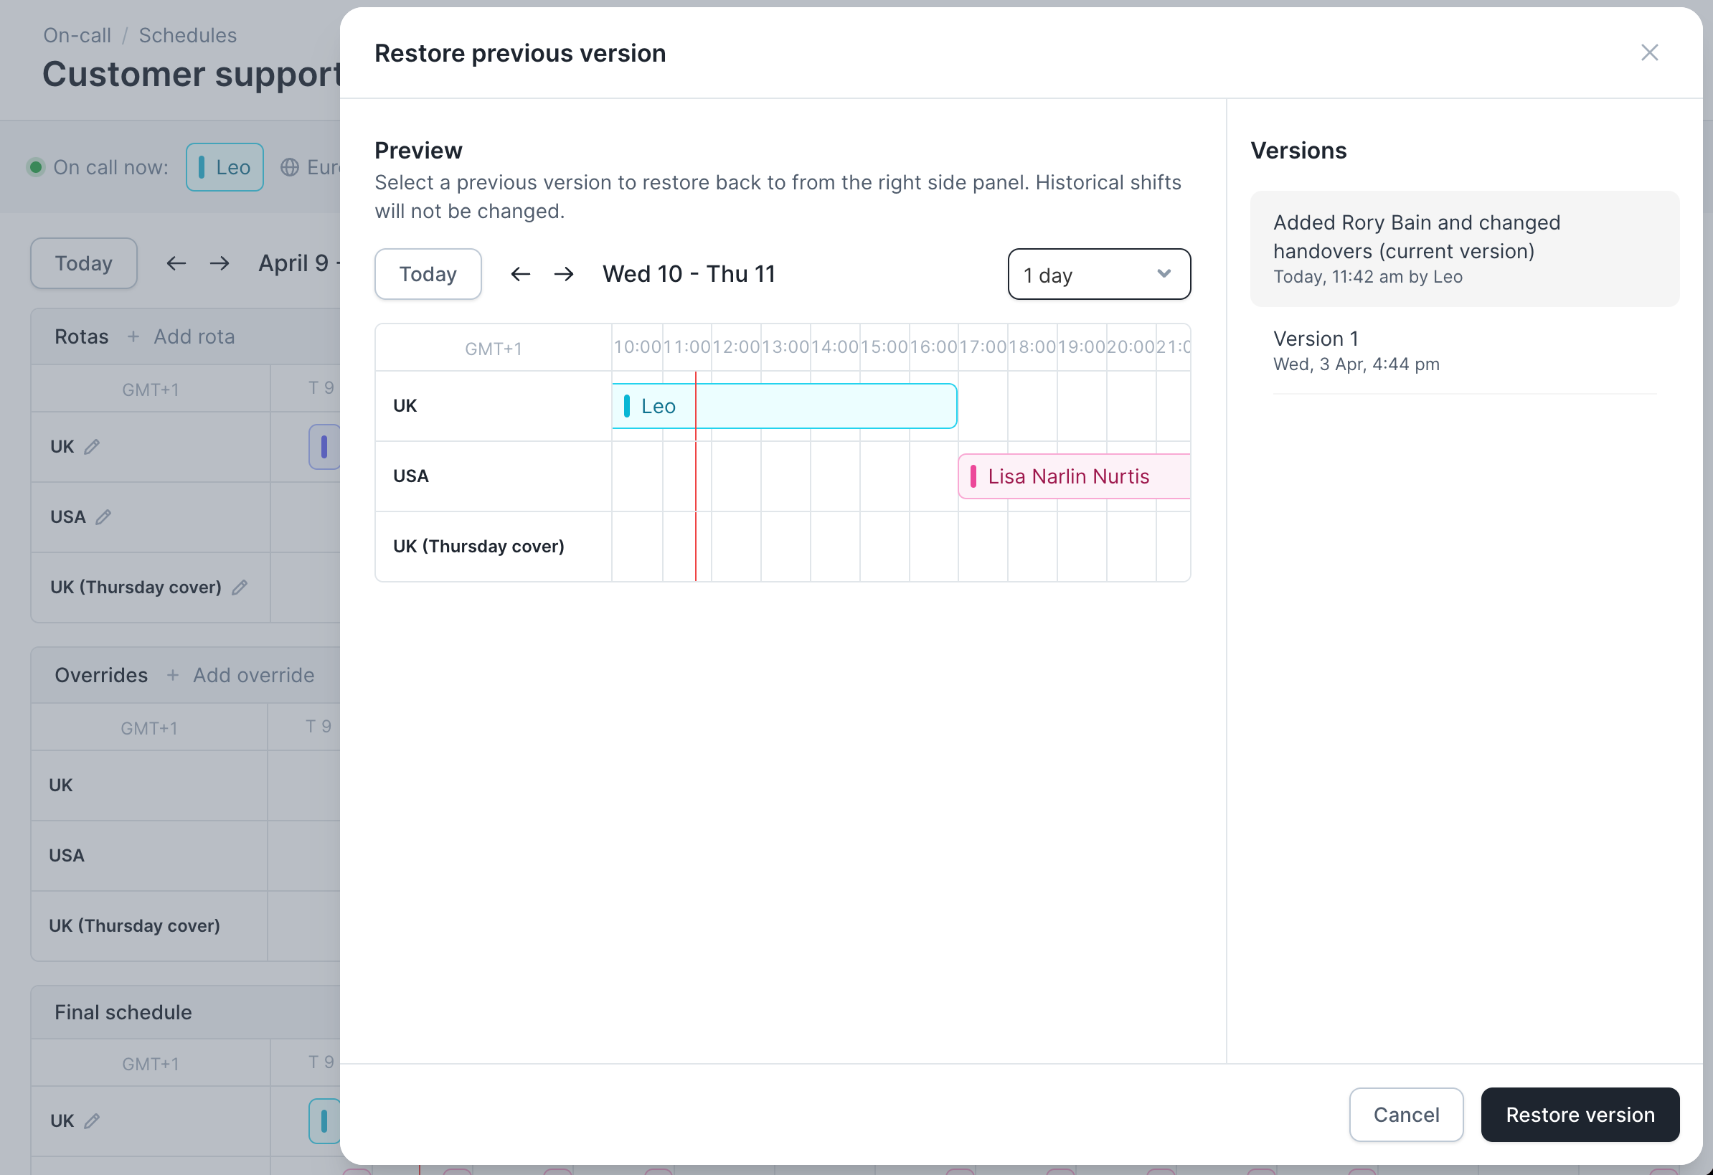This screenshot has height=1175, width=1713.
Task: Click back arrow in background schedule
Action: [176, 263]
